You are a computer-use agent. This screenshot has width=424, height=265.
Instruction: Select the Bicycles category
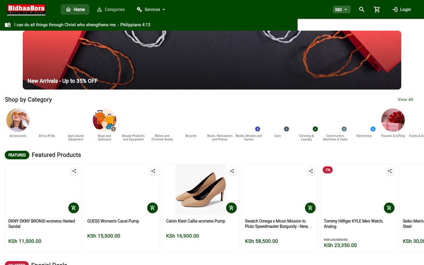pos(191,136)
